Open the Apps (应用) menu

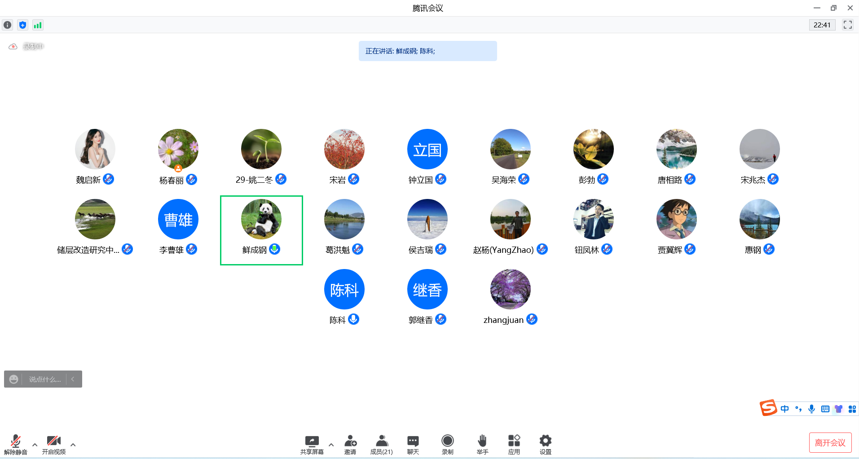(514, 444)
